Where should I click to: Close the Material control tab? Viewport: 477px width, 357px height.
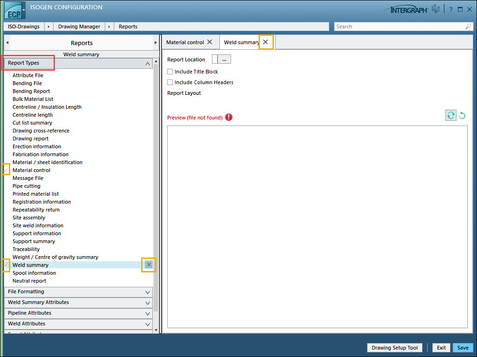(x=210, y=42)
